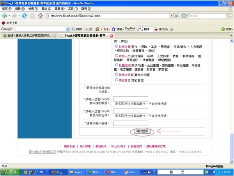The width and height of the screenshot is (234, 176).
Task: Click the forward navigation arrow
Action: point(14,16)
